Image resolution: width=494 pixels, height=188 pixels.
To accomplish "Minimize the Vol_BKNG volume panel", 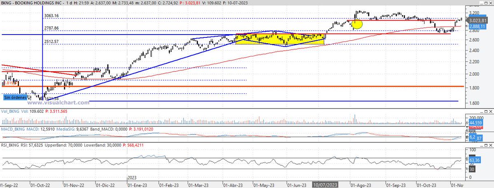I will pyautogui.click(x=482, y=111).
